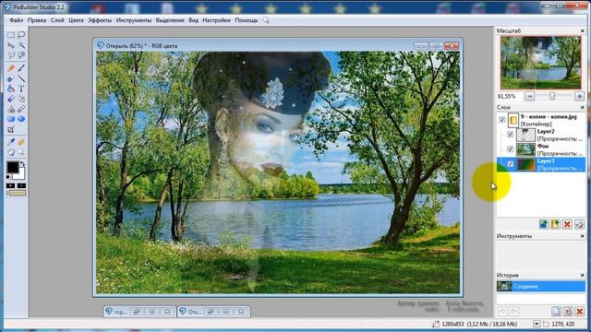Close the Масштаб panel
Screen dimensions: 591x332
point(583,30)
